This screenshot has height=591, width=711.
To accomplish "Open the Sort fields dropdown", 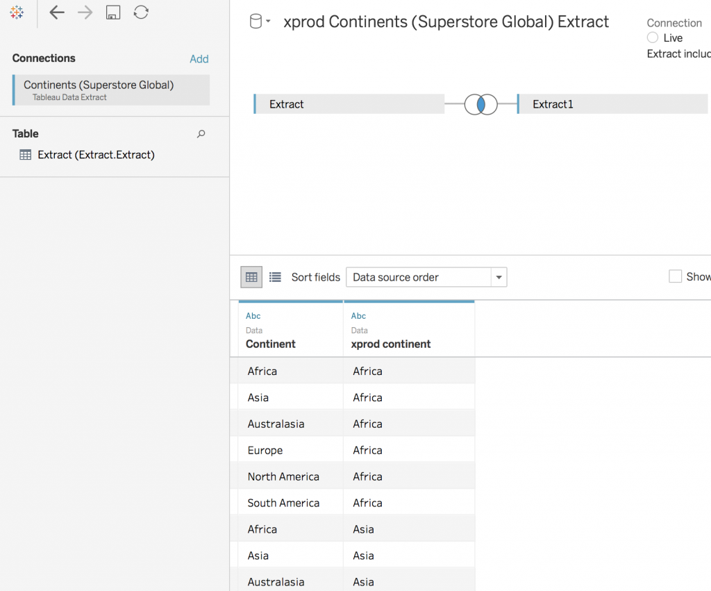I will click(x=426, y=277).
